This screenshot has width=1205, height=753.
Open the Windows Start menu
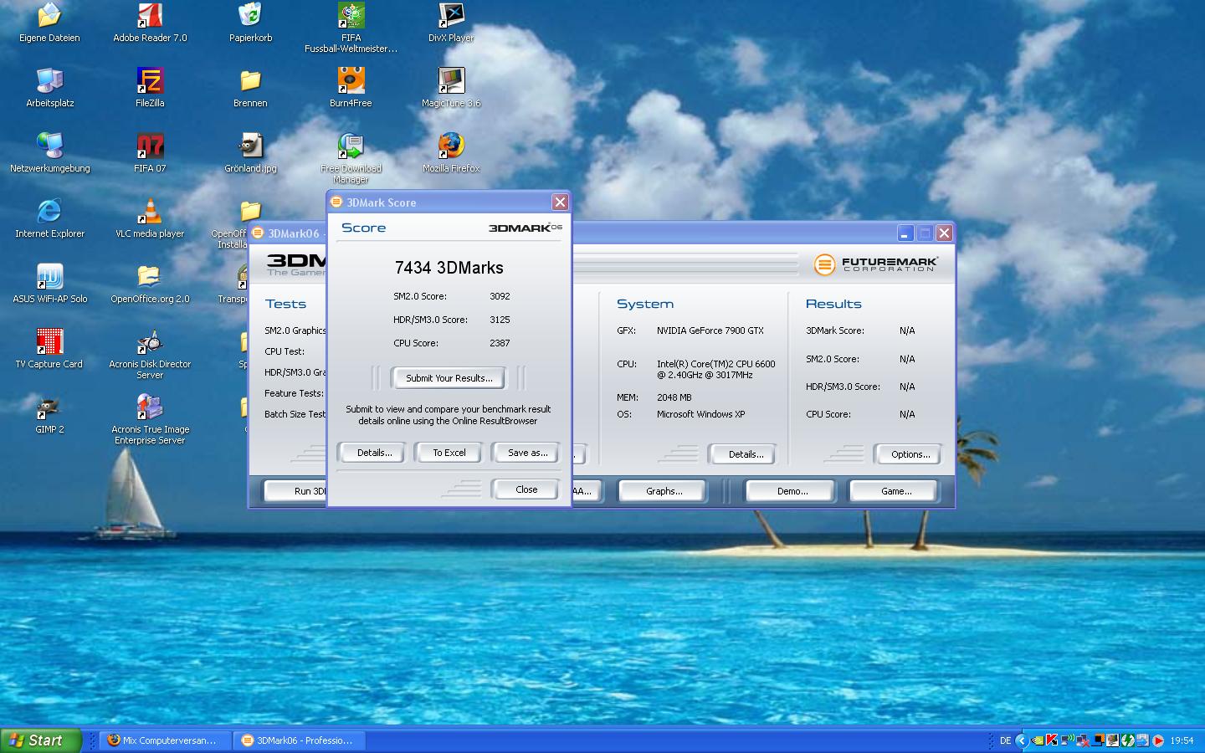(40, 740)
